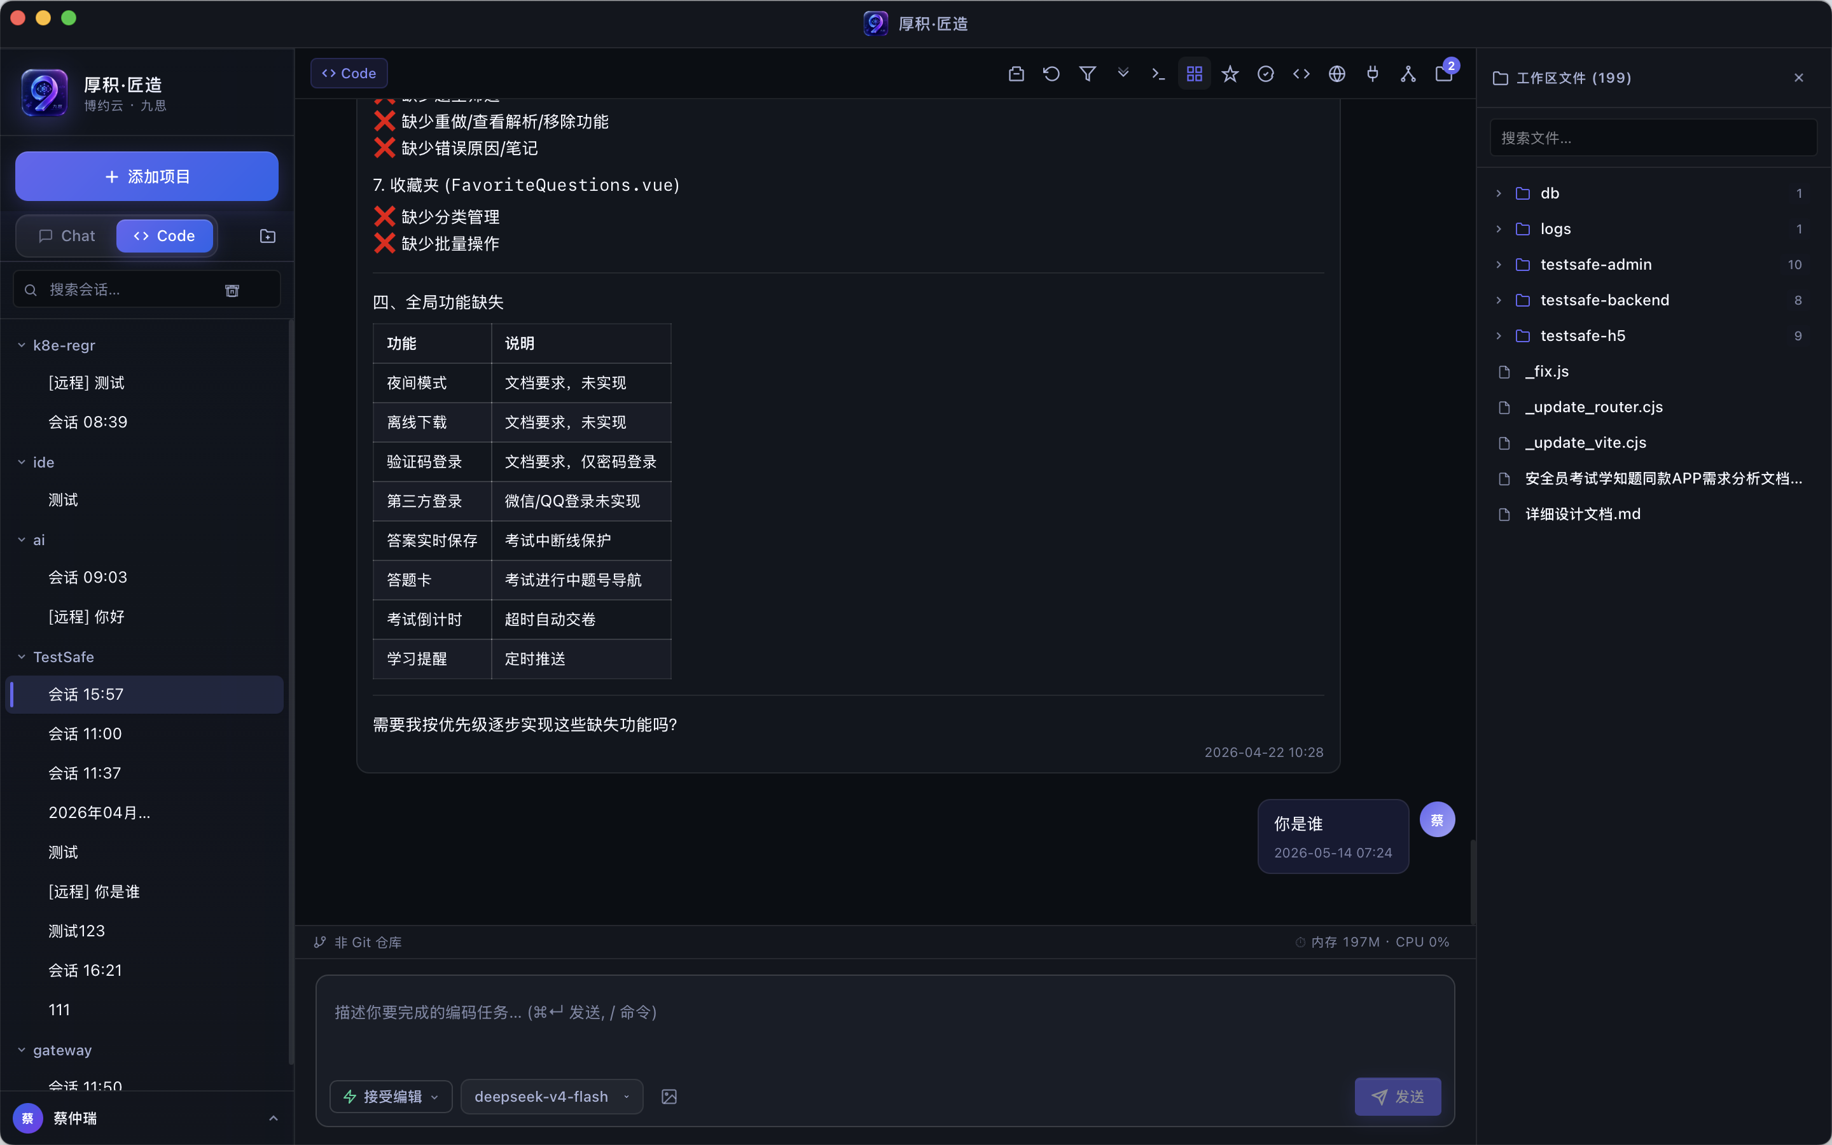Select the 会话 11:00 conversation
This screenshot has height=1145, width=1832.
[x=145, y=734]
